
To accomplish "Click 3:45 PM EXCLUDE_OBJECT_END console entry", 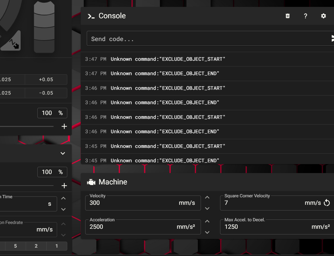I will click(x=207, y=159).
